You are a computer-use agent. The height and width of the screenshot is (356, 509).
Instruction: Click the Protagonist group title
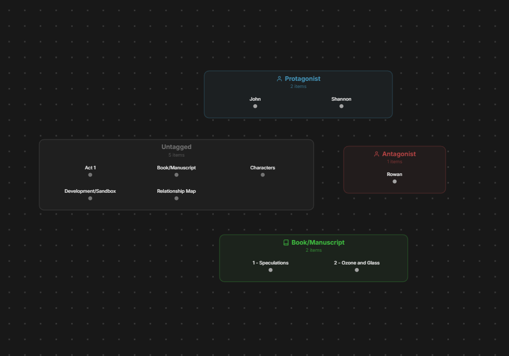pos(303,79)
